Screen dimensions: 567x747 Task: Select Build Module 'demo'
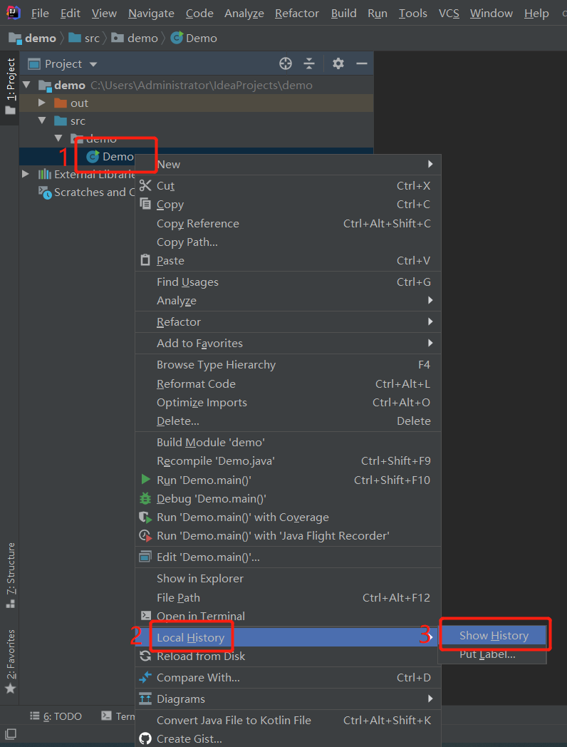coord(288,442)
